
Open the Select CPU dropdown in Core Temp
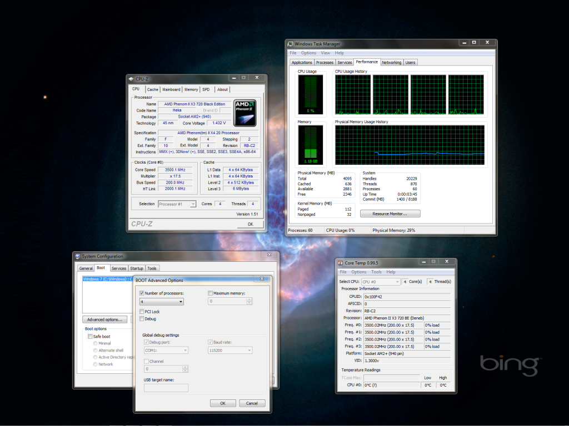click(x=381, y=281)
